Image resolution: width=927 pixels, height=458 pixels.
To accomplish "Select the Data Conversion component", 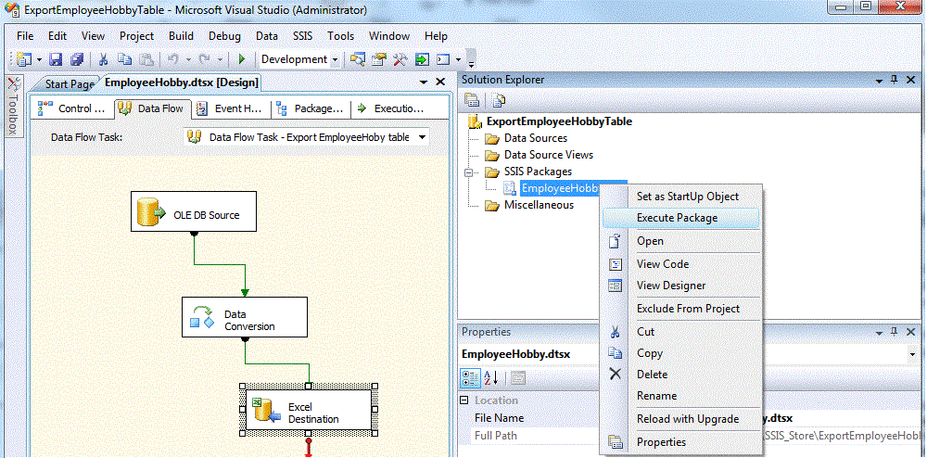I will tap(244, 317).
